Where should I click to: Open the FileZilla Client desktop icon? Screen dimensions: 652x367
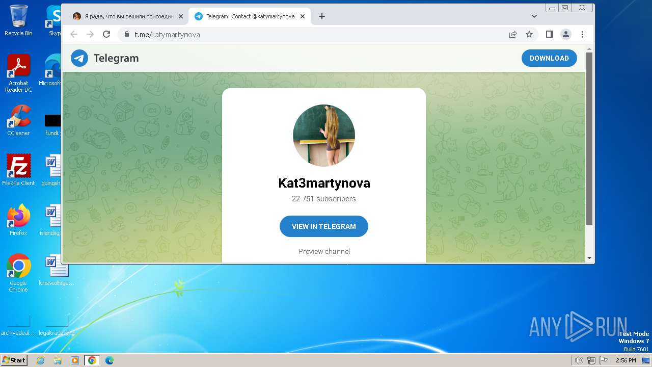click(18, 170)
